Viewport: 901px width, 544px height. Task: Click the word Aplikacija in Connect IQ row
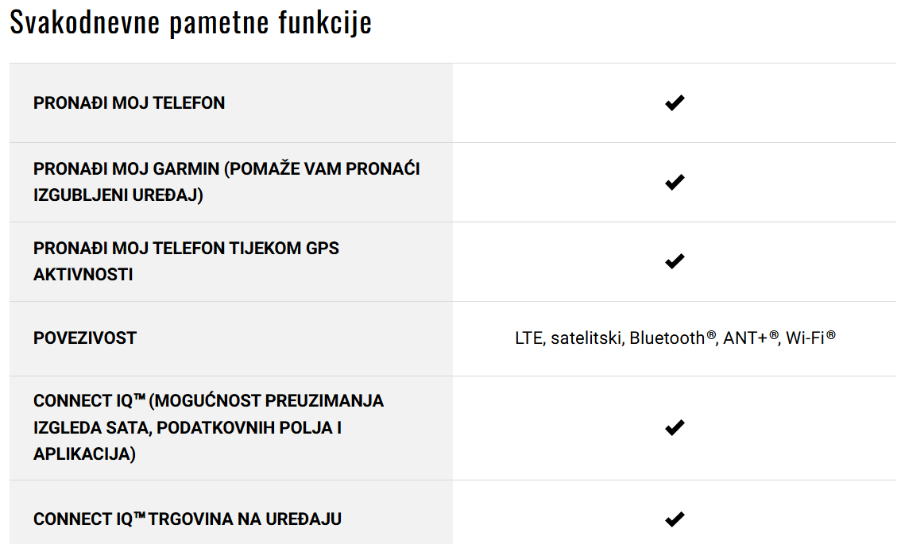pyautogui.click(x=84, y=453)
